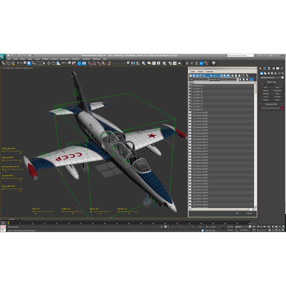Click the big key Set Keys icon
The width and height of the screenshot is (286, 286).
[223, 228]
